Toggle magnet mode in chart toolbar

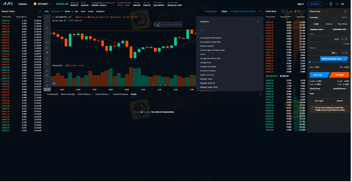[x=47, y=71]
